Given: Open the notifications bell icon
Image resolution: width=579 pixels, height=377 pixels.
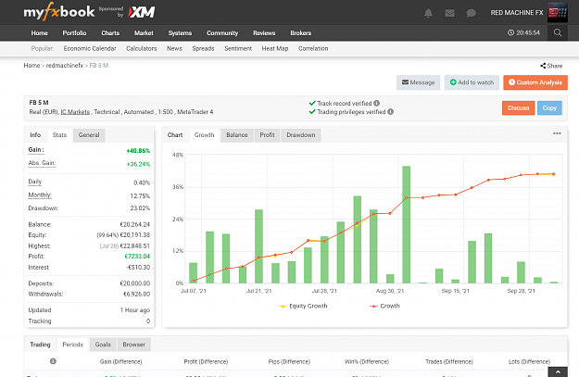Looking at the screenshot, I should point(428,13).
